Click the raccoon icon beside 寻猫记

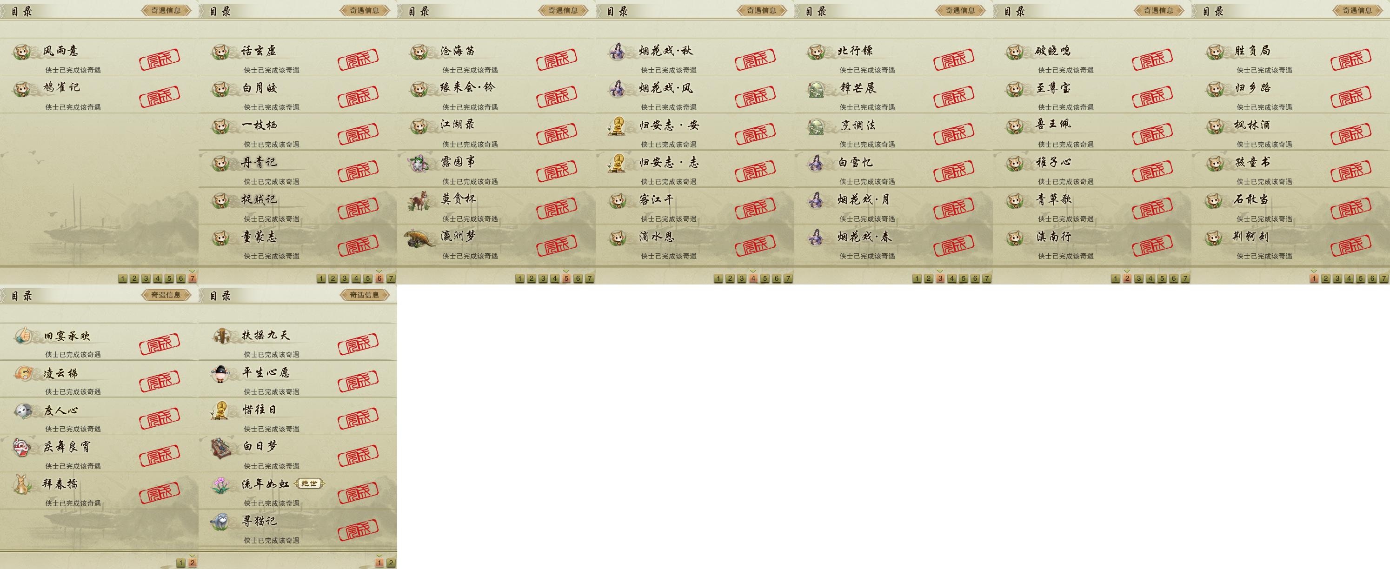[222, 522]
